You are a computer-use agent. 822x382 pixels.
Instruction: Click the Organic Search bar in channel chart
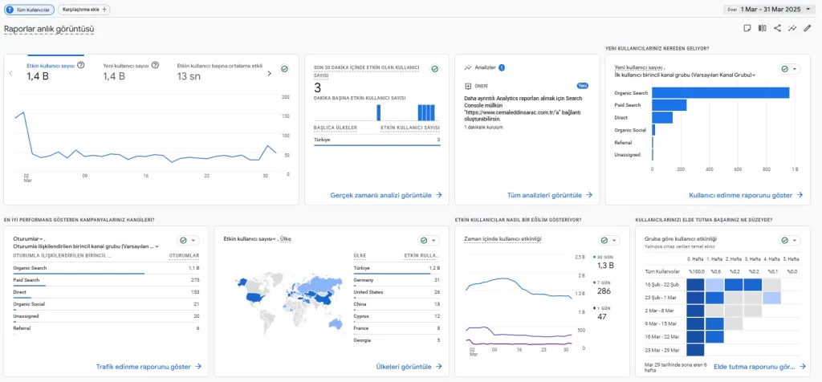(x=720, y=93)
